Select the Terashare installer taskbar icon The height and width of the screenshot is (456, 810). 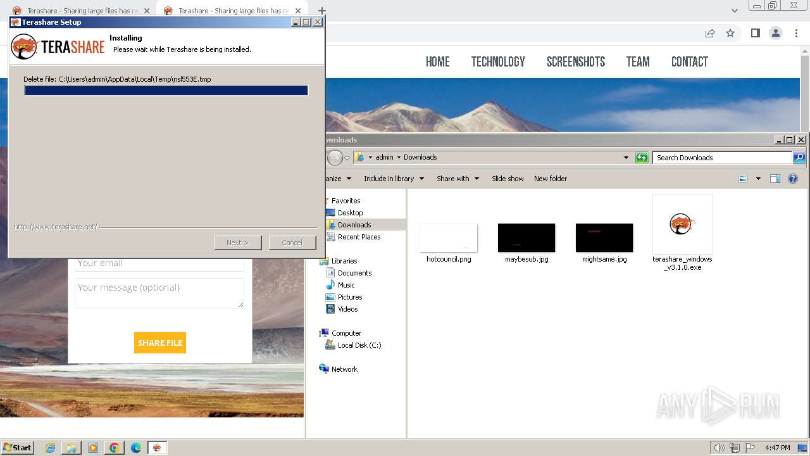157,448
